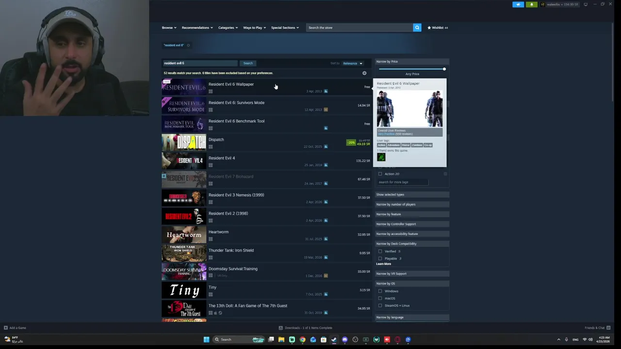Open OBS Studio from the taskbar
The height and width of the screenshot is (349, 621).
(x=356, y=339)
